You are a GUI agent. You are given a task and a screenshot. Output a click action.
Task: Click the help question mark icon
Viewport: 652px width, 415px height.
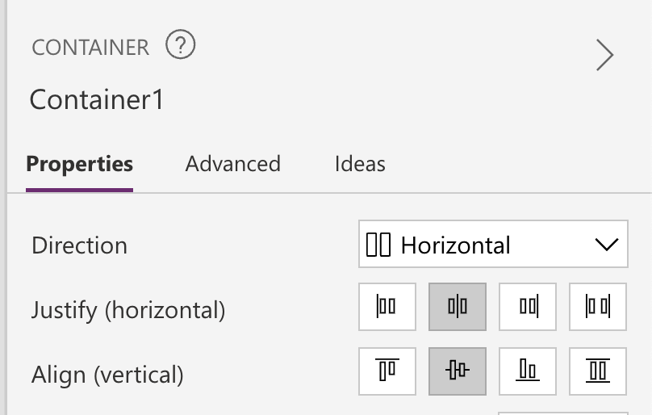click(x=181, y=45)
